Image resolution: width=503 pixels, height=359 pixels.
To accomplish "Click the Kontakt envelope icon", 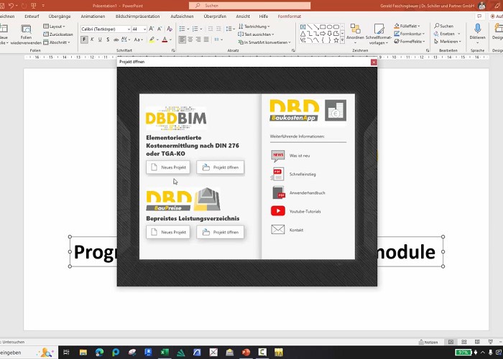I will tap(278, 230).
